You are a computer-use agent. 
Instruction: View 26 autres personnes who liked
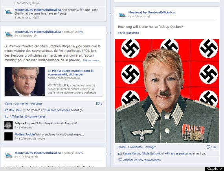coord(57,110)
